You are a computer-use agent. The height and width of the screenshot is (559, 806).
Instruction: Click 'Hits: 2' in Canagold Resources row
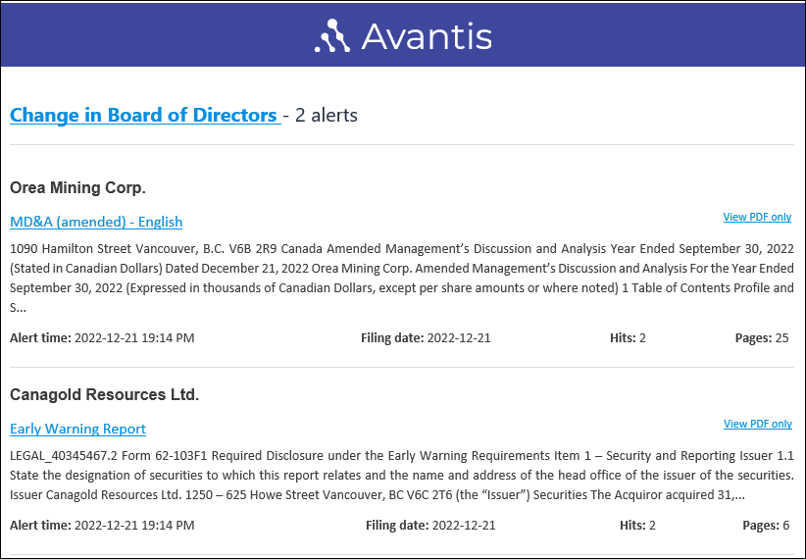pyautogui.click(x=637, y=525)
